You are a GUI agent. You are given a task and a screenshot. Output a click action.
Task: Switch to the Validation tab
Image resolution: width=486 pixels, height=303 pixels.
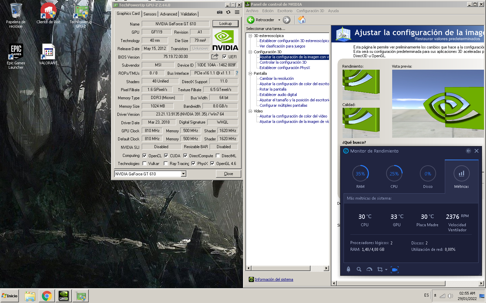[x=189, y=14]
